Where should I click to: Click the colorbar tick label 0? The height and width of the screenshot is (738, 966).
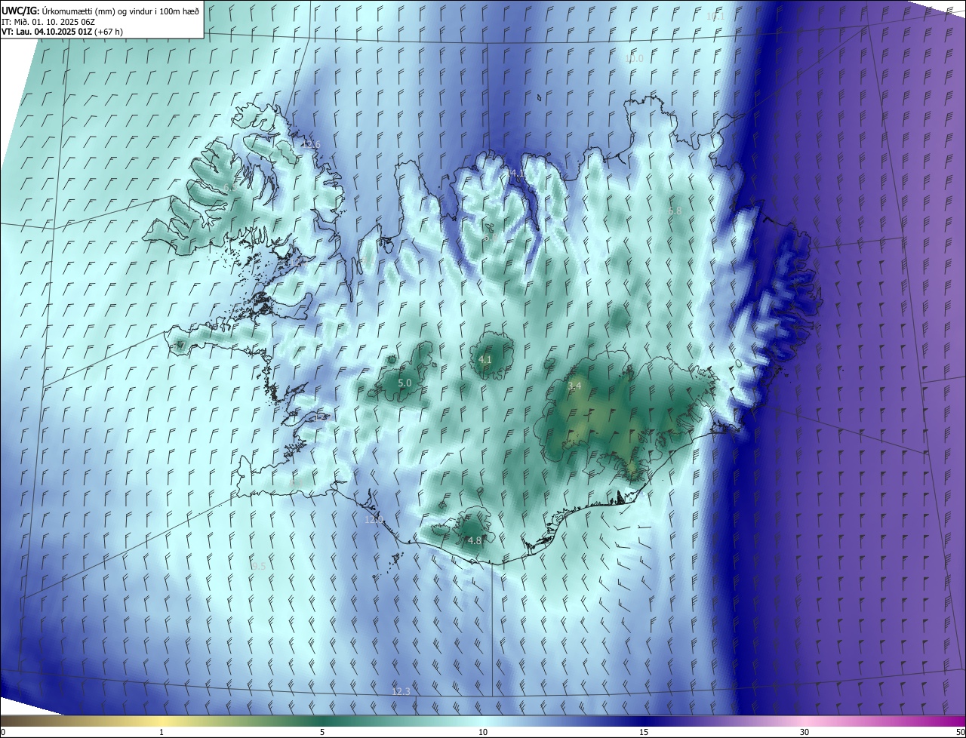pyautogui.click(x=3, y=732)
